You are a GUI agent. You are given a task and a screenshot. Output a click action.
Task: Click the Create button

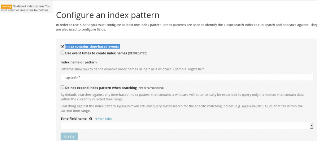coord(69,136)
